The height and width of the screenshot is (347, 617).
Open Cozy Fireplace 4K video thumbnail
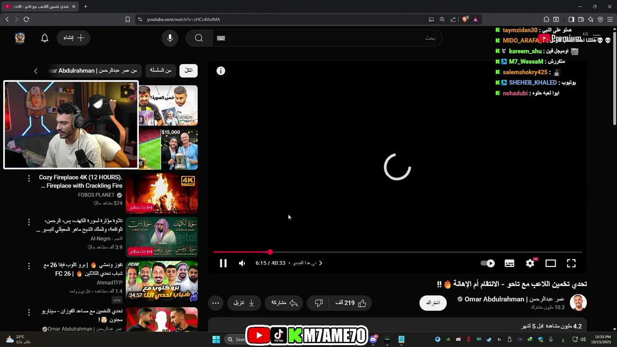click(161, 193)
